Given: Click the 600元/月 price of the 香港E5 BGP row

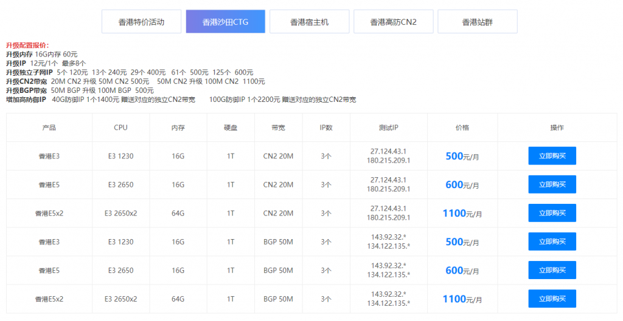Looking at the screenshot, I should pos(462,270).
